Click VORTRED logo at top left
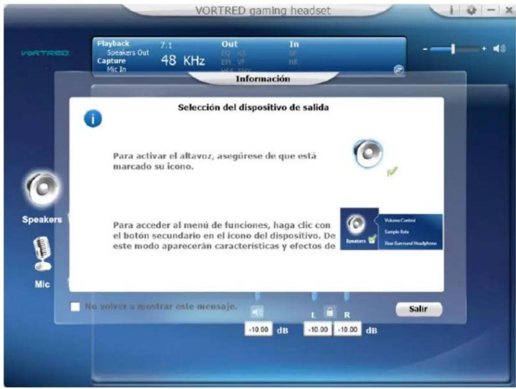 point(46,53)
